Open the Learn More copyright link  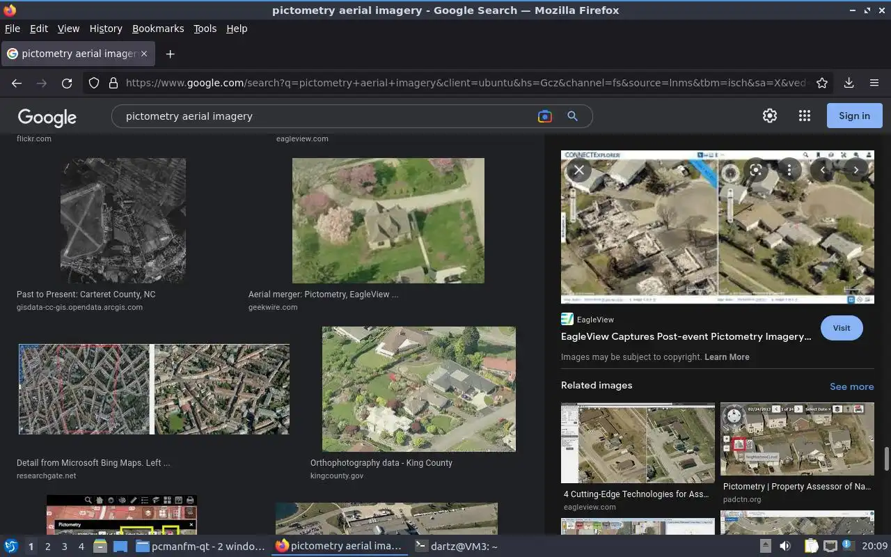coord(727,357)
